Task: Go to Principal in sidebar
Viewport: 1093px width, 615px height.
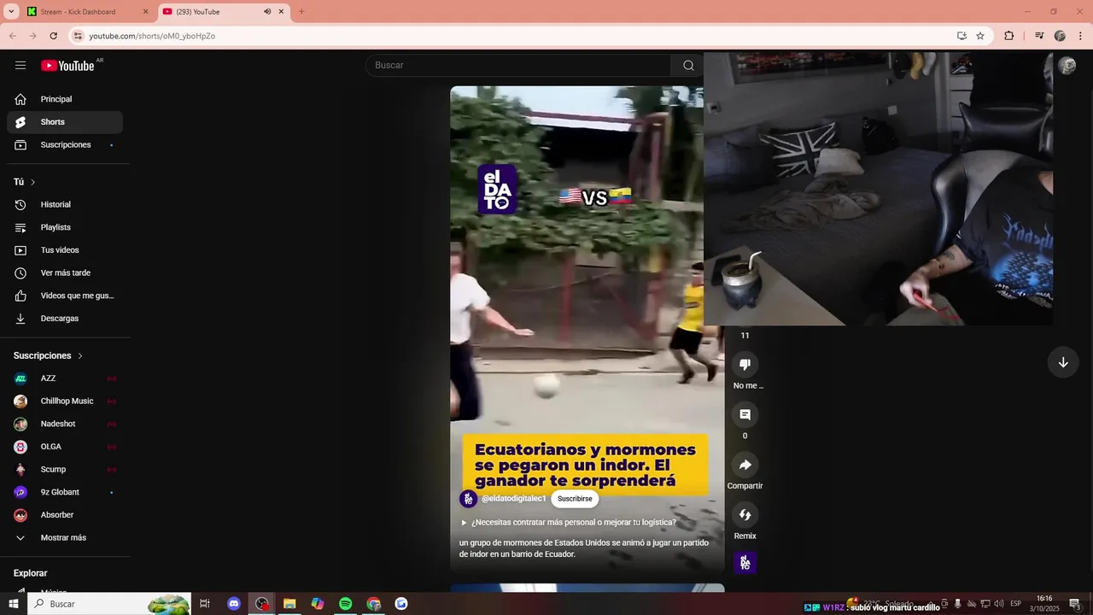Action: [65, 99]
